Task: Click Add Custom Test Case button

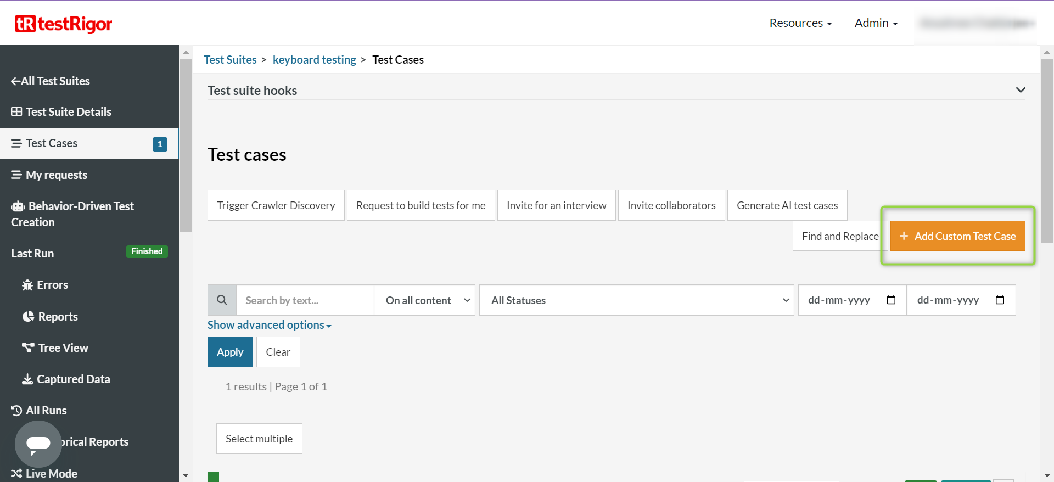Action: 957,236
